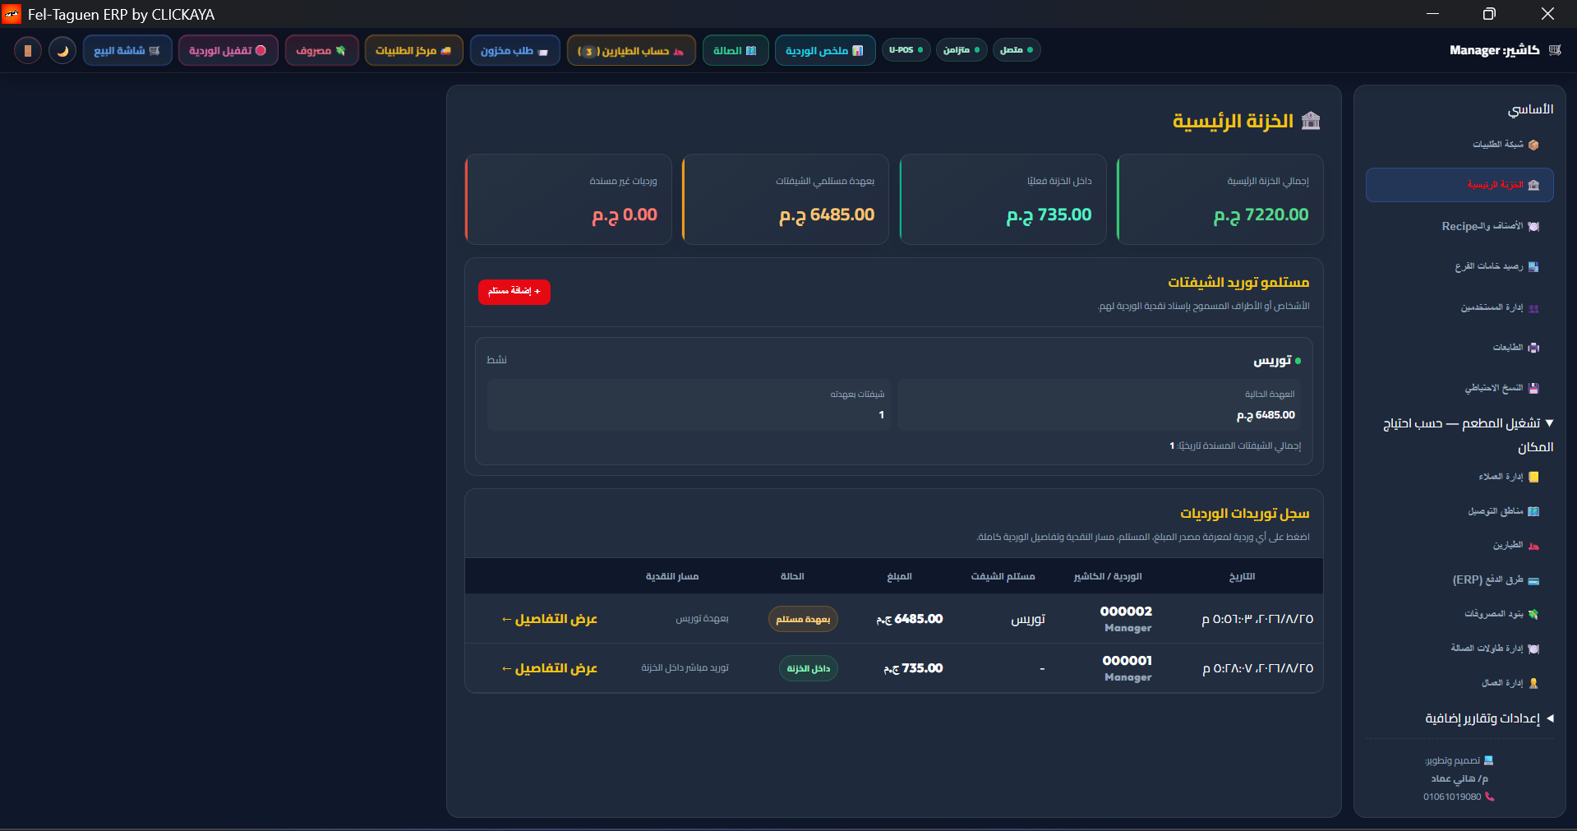Image resolution: width=1577 pixels, height=831 pixels.
Task: Open إدارة العملاء notebook icon
Action: 1533,477
